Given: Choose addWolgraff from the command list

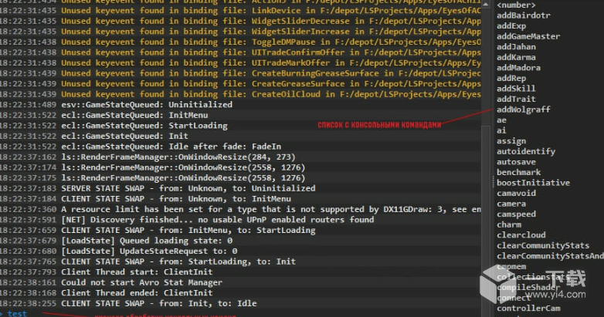Looking at the screenshot, I should (523, 110).
